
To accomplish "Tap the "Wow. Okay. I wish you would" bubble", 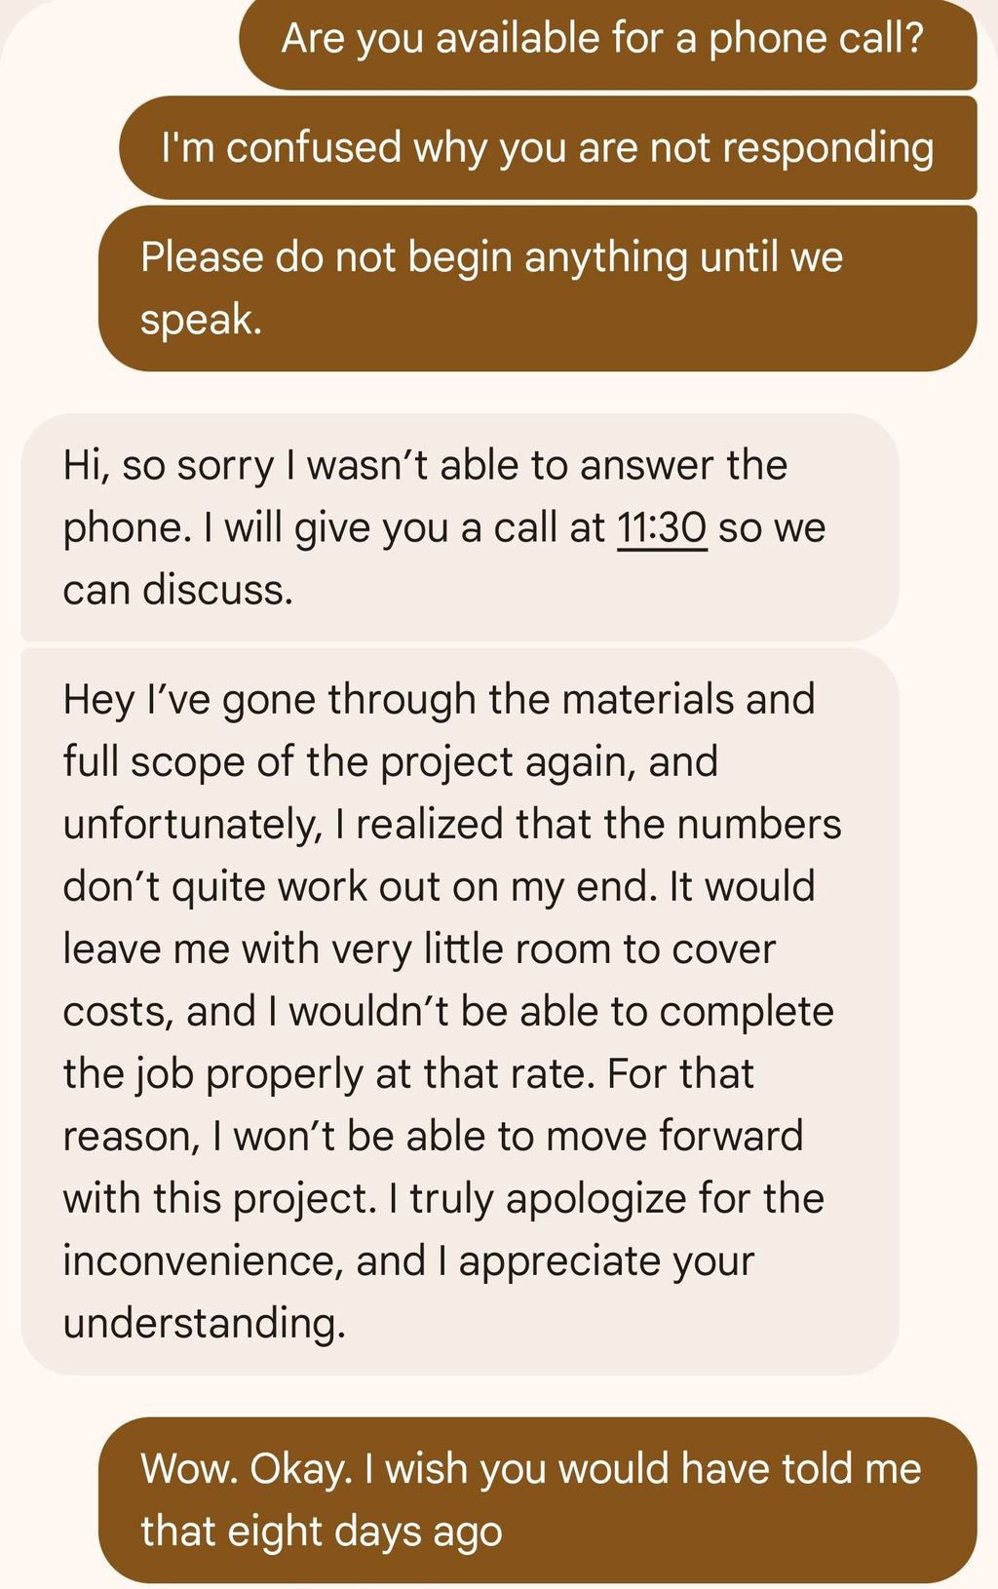I will tap(538, 1499).
